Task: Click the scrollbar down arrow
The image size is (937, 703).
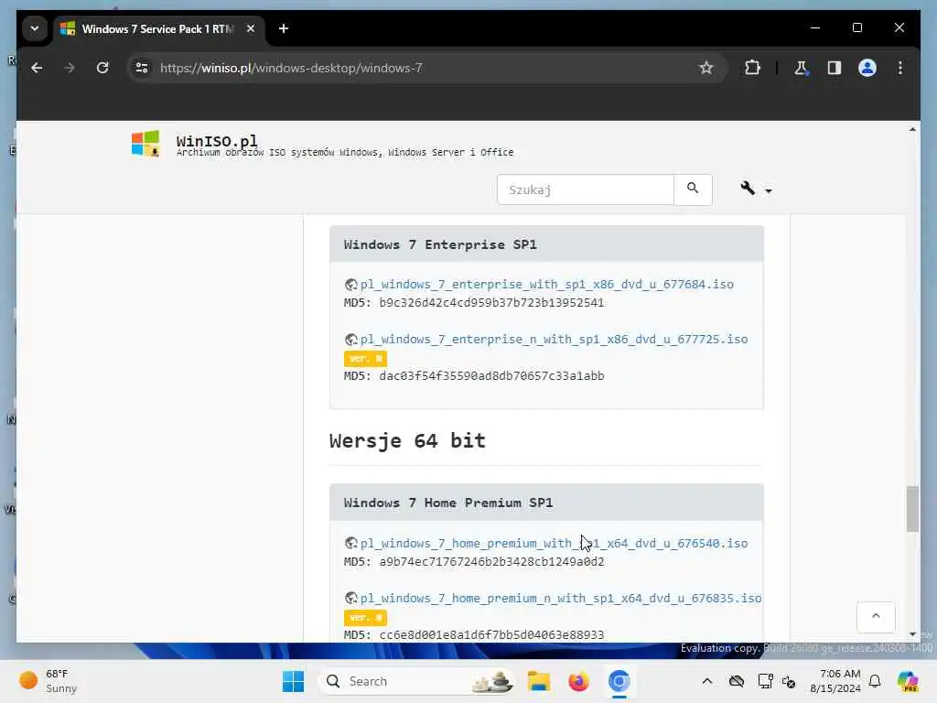Action: pos(912,634)
